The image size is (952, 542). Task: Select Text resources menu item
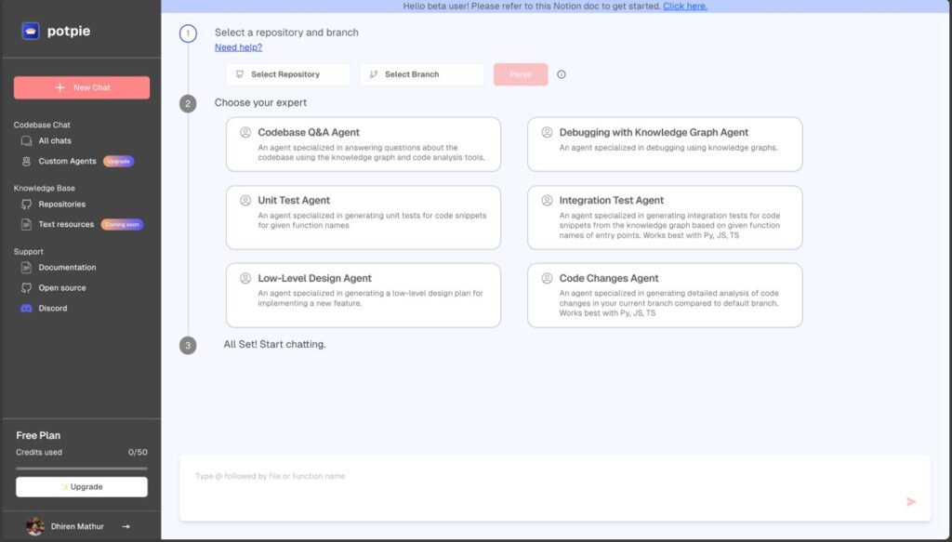coord(66,225)
